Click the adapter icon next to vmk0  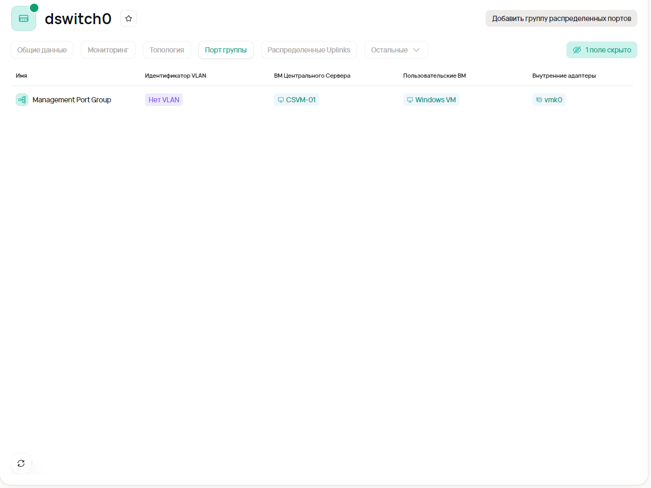click(x=539, y=100)
